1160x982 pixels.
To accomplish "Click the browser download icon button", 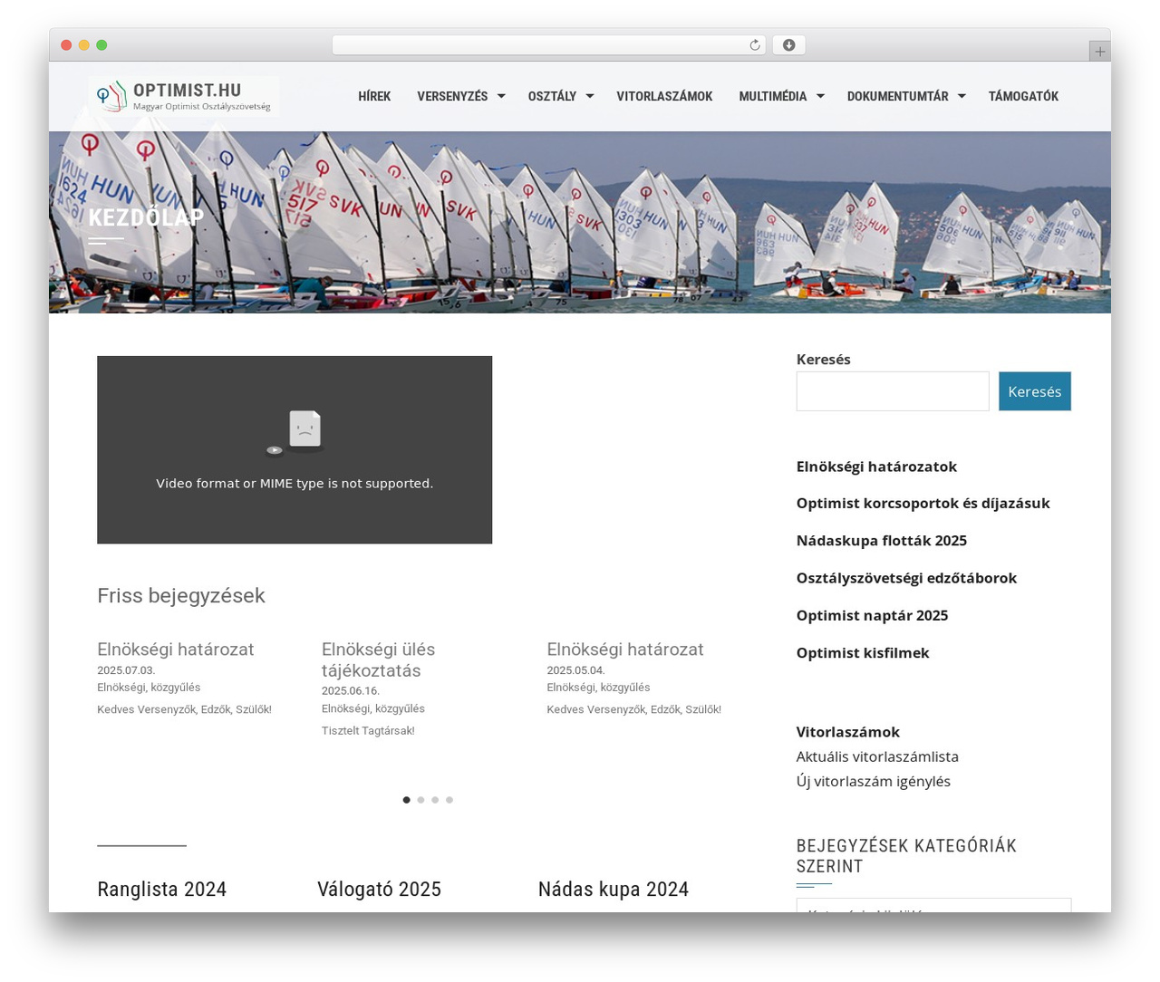I will coord(788,45).
